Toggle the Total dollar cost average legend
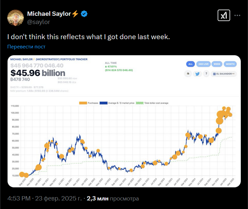This screenshot has height=209, width=248. tap(152, 103)
